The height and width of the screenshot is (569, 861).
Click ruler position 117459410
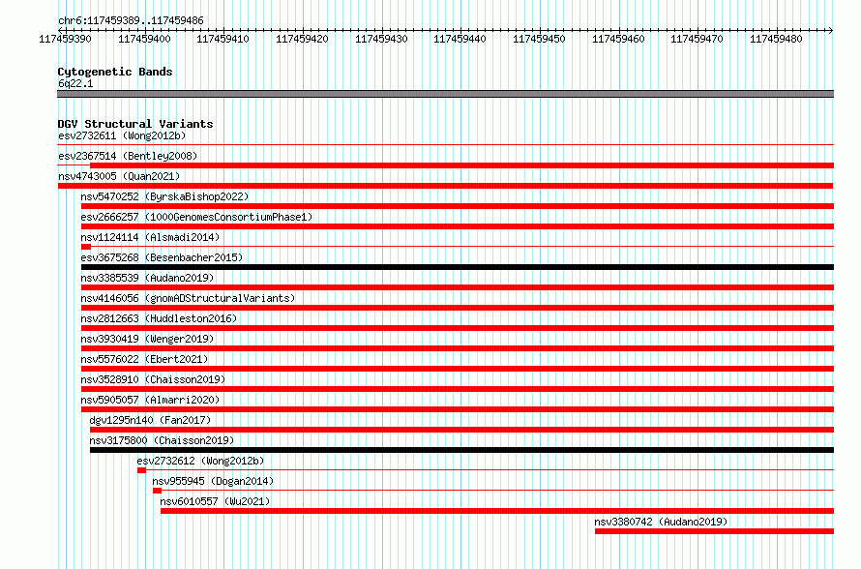point(223,39)
